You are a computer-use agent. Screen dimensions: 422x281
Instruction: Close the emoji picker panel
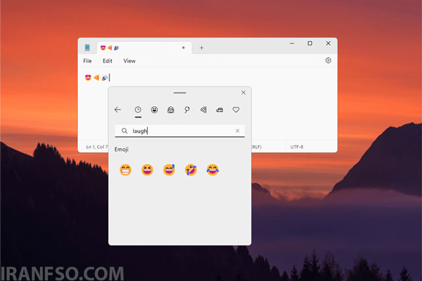pyautogui.click(x=243, y=92)
